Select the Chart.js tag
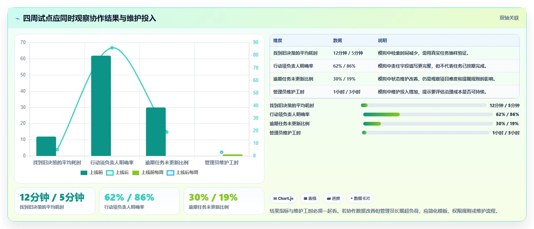The image size is (534, 229). 283,198
